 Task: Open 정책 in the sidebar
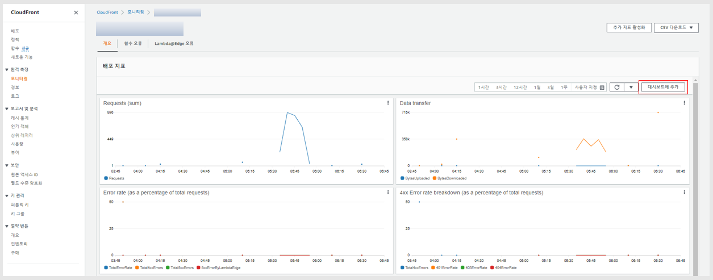point(15,39)
